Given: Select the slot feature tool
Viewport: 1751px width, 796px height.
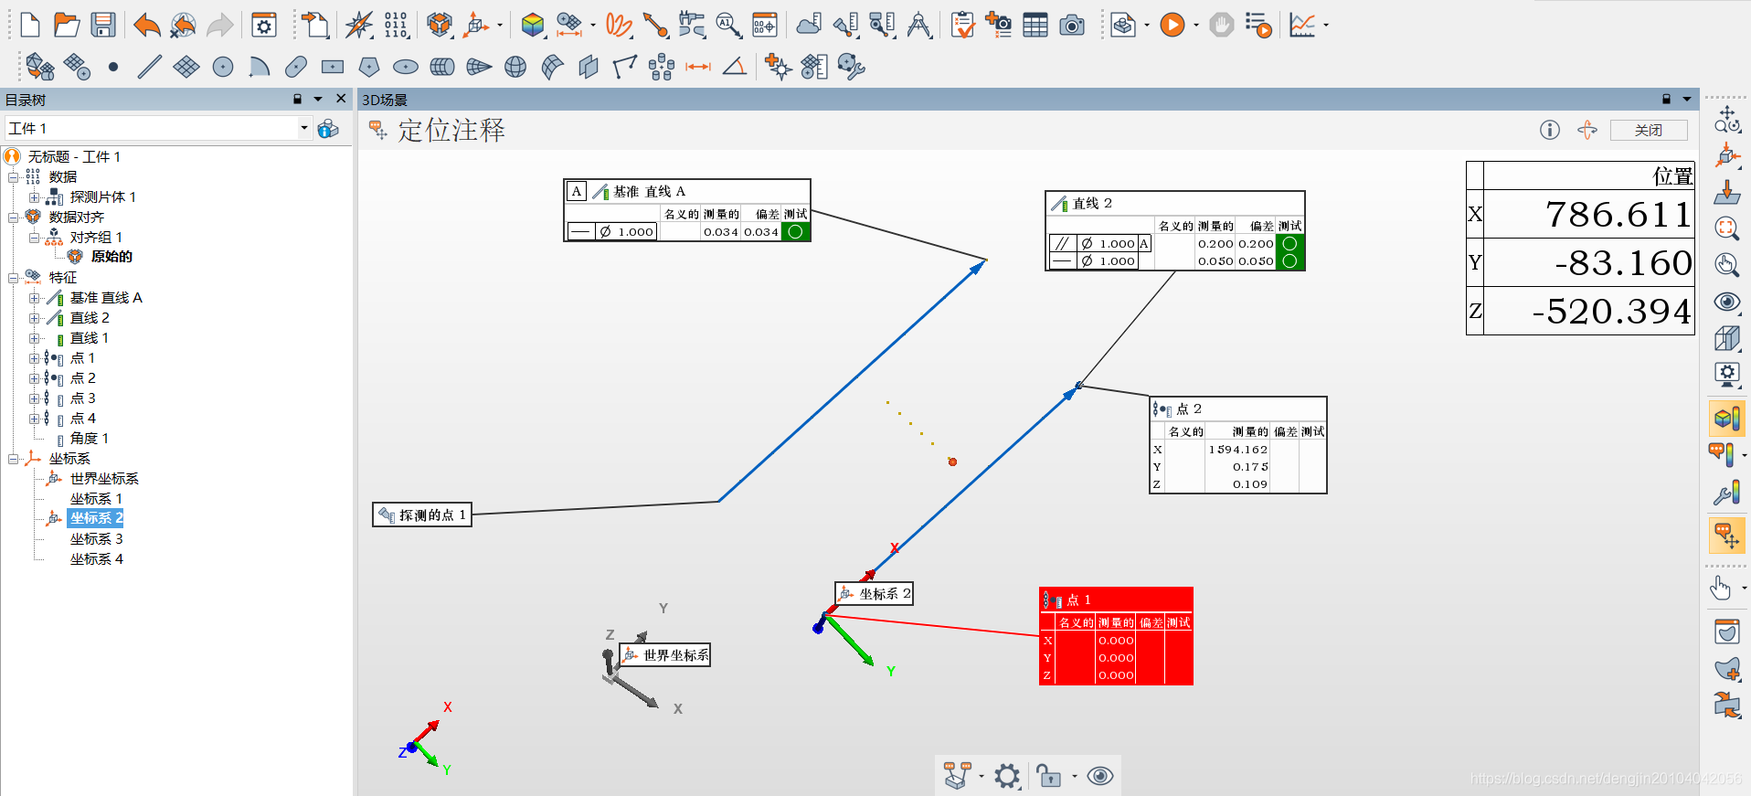Looking at the screenshot, I should point(296,67).
